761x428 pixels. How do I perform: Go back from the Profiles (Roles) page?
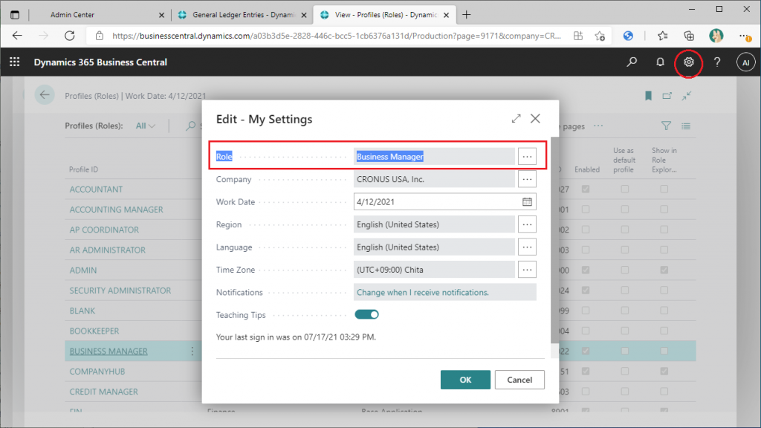(45, 95)
